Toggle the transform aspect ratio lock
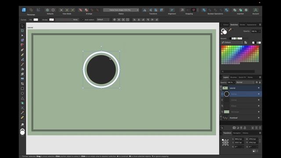 coord(259,140)
